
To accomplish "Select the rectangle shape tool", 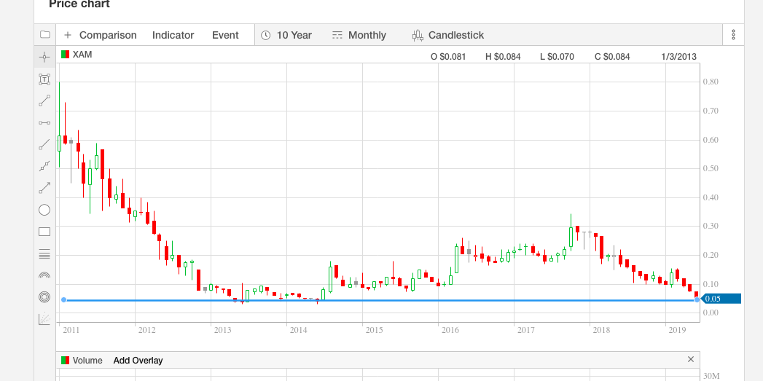I will point(44,232).
